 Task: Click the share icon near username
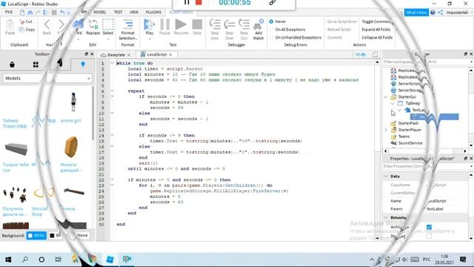(x=440, y=13)
